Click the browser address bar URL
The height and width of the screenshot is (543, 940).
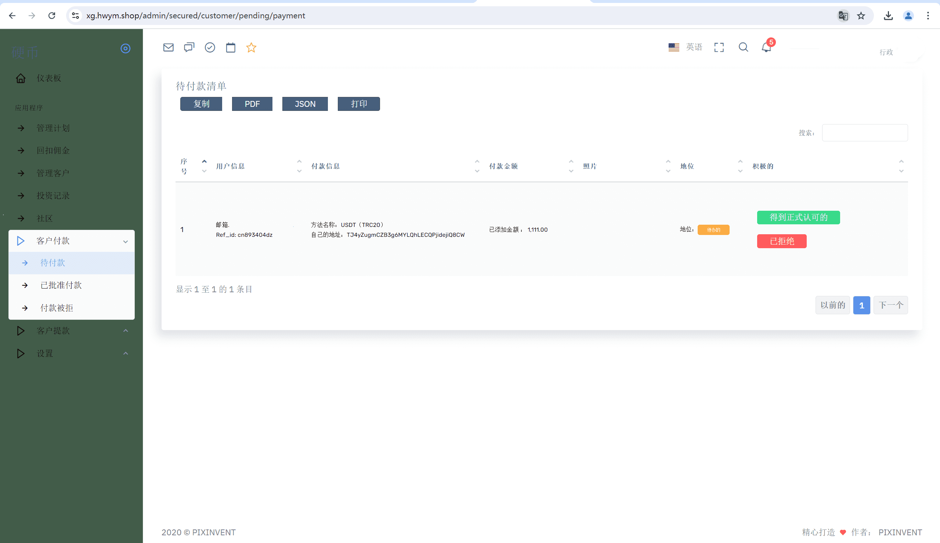tap(196, 16)
